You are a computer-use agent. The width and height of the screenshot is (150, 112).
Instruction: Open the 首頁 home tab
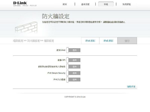65,4
